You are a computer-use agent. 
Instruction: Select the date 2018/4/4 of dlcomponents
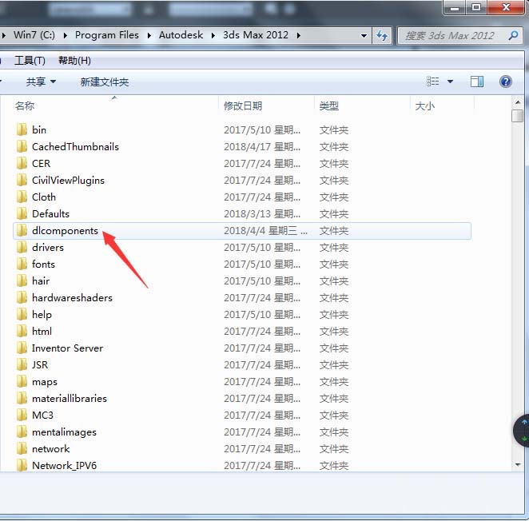pyautogui.click(x=265, y=231)
